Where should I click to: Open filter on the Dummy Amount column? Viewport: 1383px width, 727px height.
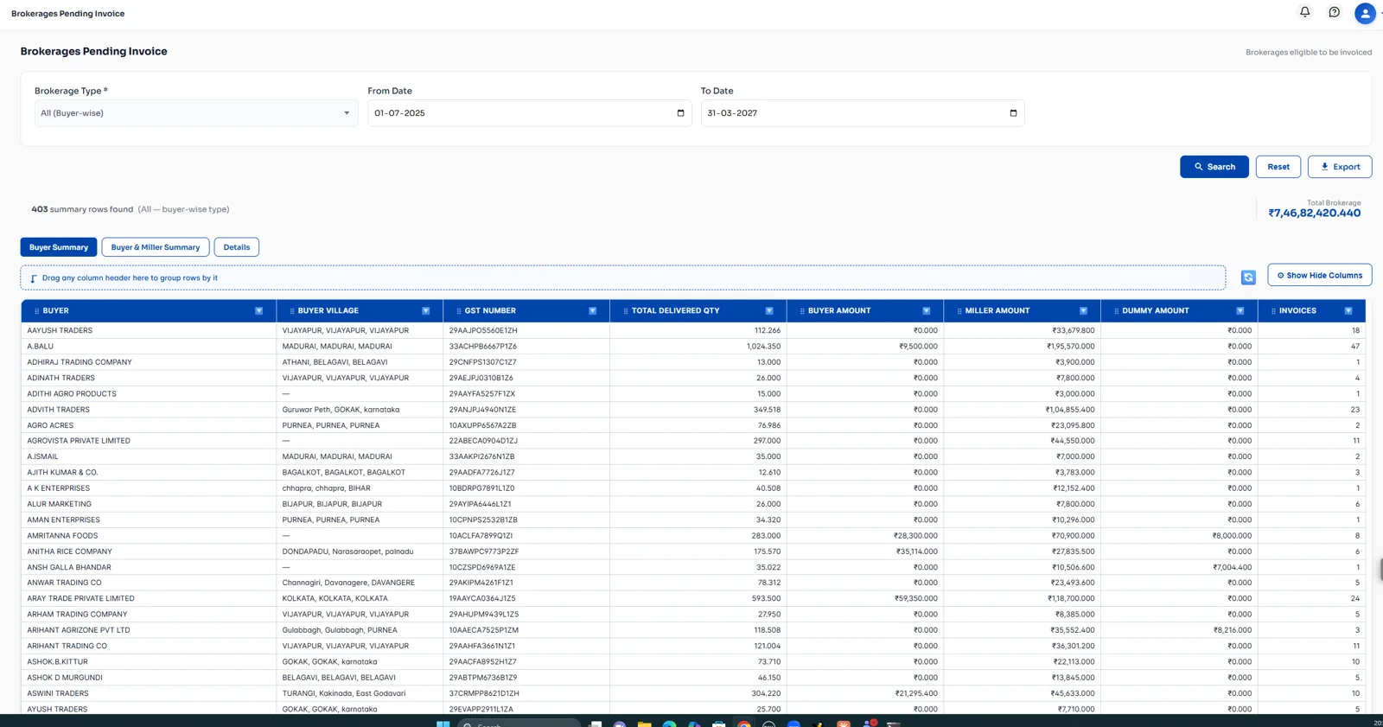(1240, 311)
